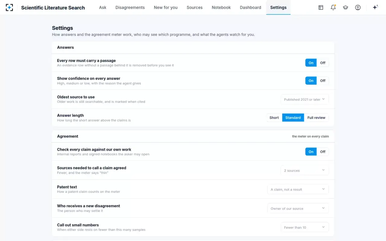This screenshot has height=241, width=386.
Task: Turn on 'Every row must carry a passage'
Action: pos(311,63)
